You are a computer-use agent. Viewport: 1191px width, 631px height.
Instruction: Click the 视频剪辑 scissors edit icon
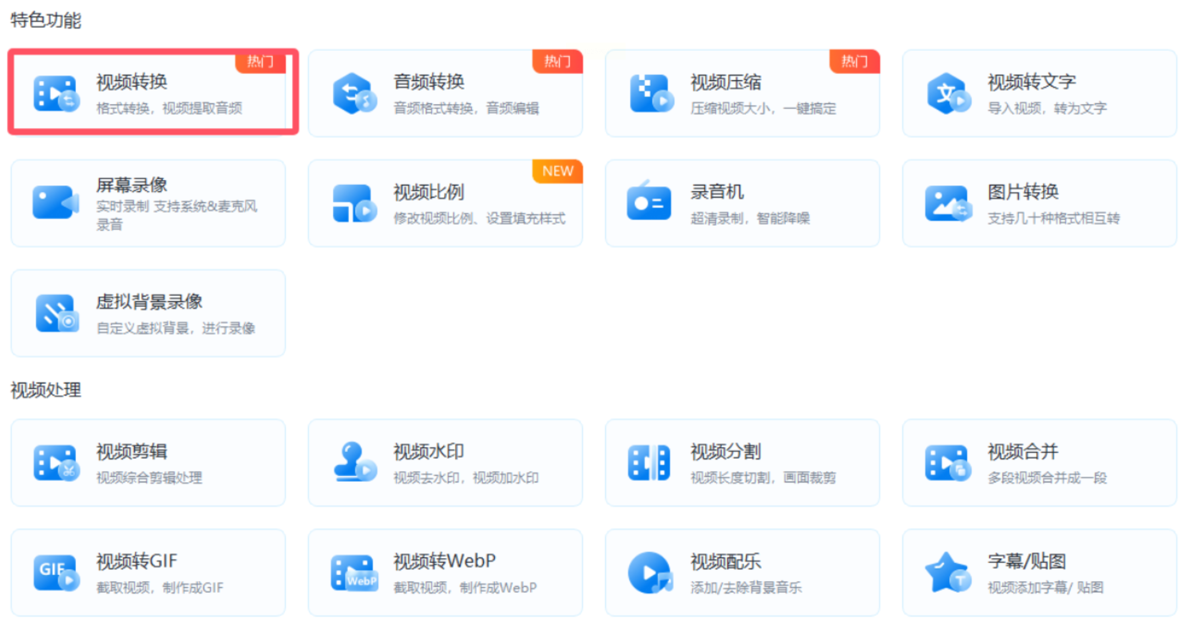tap(56, 463)
